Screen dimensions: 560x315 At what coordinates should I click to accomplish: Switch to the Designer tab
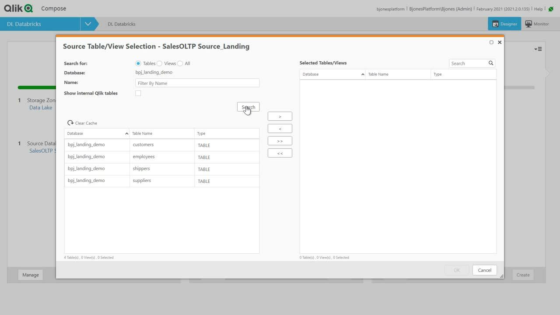(504, 24)
